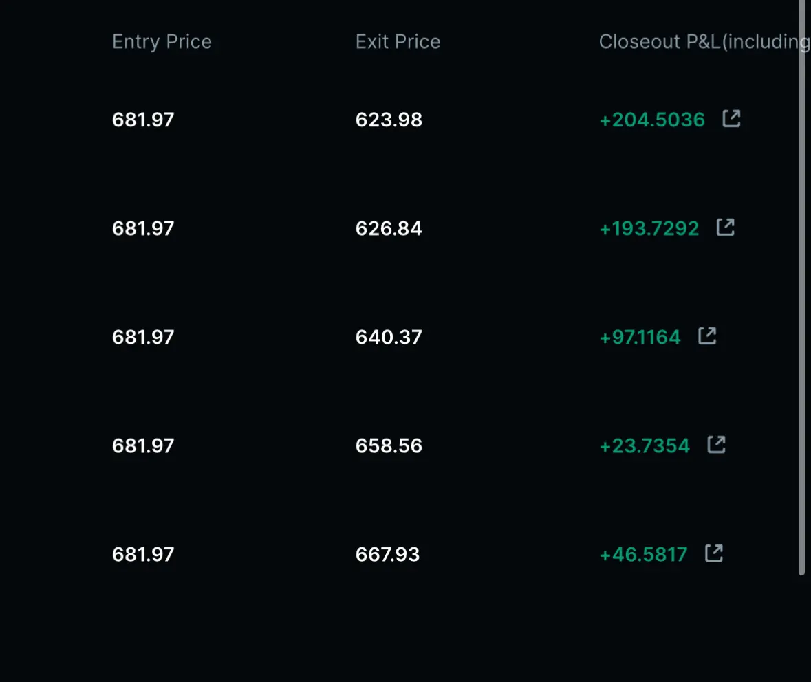811x682 pixels.
Task: Open share icon beside +23.7354 P&L
Action: [716, 445]
